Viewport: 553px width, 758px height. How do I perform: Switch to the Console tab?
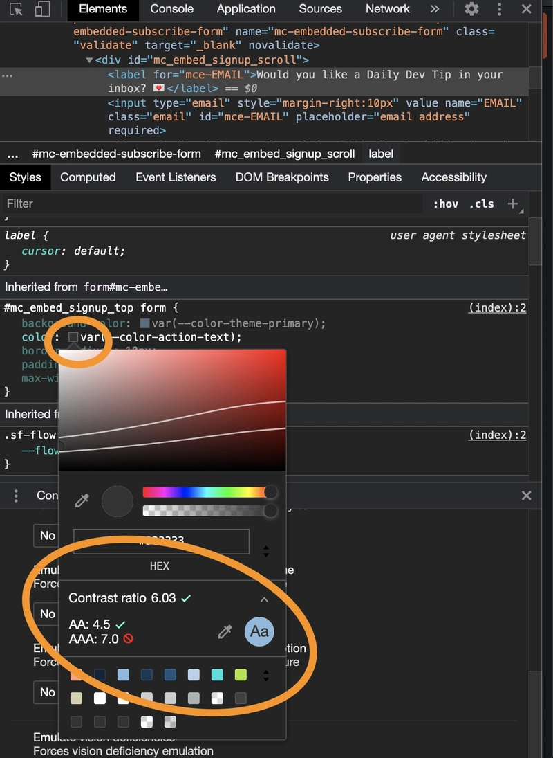(x=171, y=10)
